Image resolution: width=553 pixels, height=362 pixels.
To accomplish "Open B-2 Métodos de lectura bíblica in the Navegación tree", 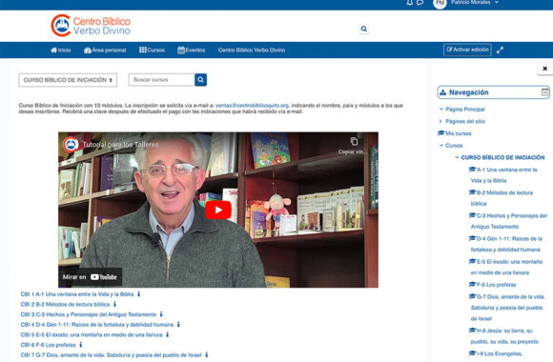I will pyautogui.click(x=502, y=198).
